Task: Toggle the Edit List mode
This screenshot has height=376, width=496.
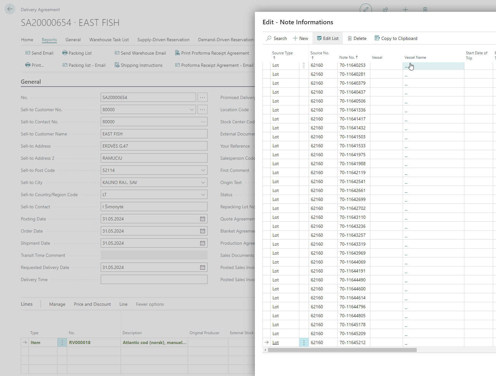Action: click(x=327, y=38)
